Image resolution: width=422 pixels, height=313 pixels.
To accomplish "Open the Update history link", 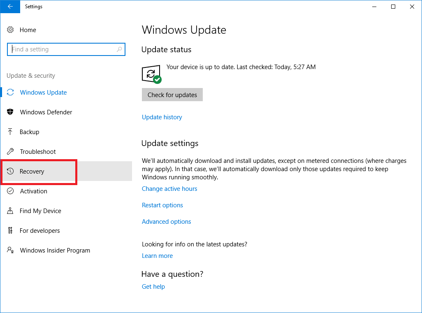I will (x=162, y=117).
